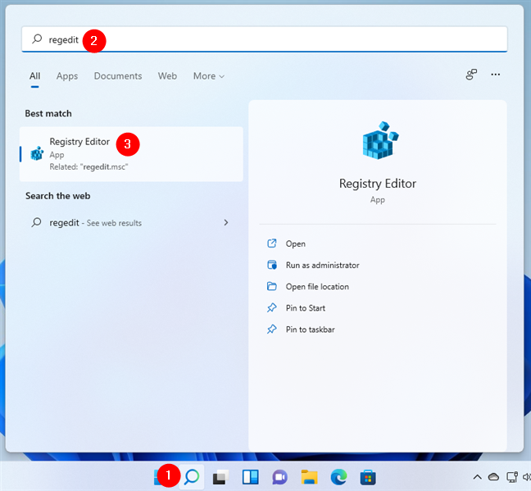Screen dimensions: 531x491
Task: Pin Registry Editor to taskbar
Action: [x=310, y=330]
